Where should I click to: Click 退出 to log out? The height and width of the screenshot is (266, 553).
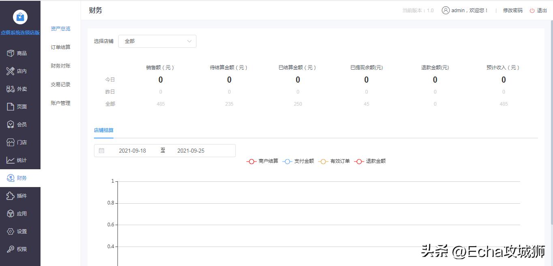pyautogui.click(x=541, y=11)
